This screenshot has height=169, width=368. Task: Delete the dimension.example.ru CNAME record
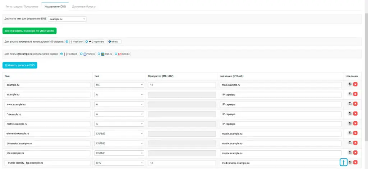[355, 143]
